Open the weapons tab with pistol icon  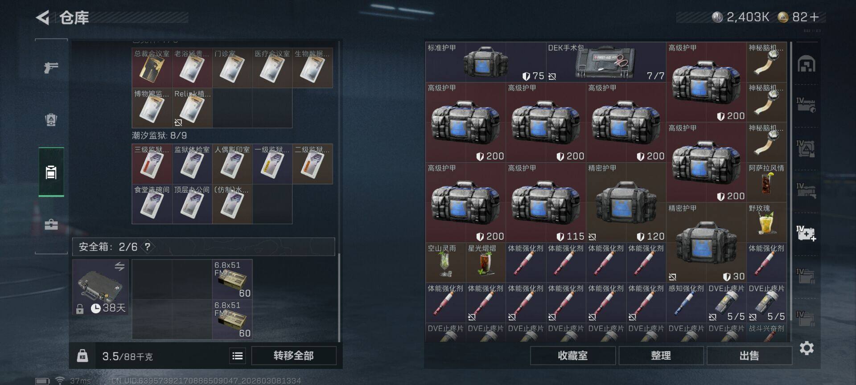point(51,67)
